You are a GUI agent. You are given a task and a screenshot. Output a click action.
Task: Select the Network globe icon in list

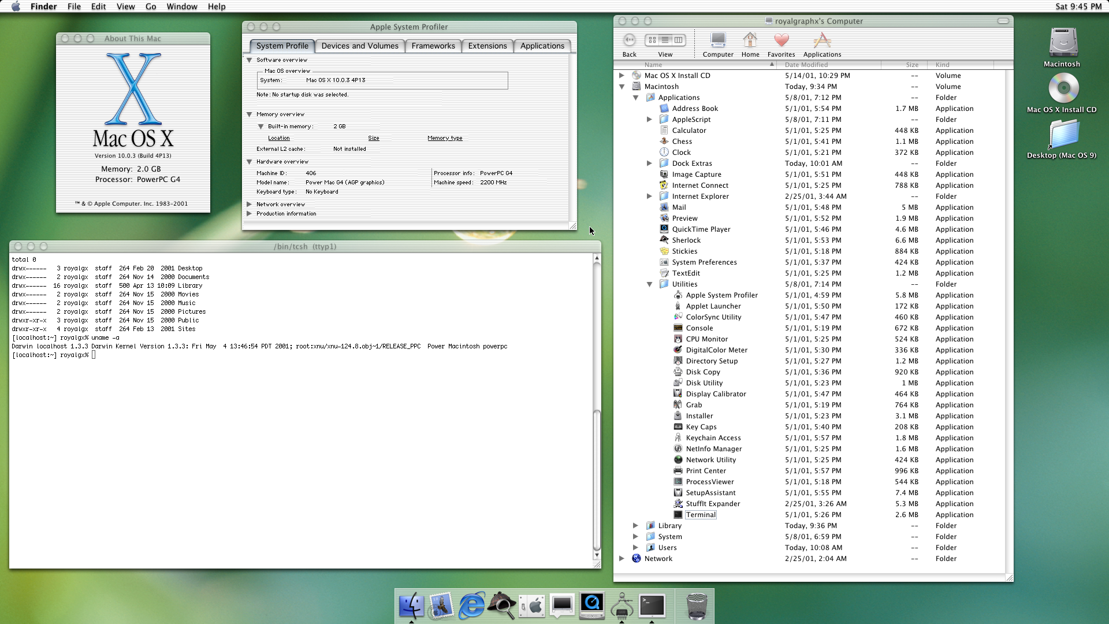click(637, 559)
